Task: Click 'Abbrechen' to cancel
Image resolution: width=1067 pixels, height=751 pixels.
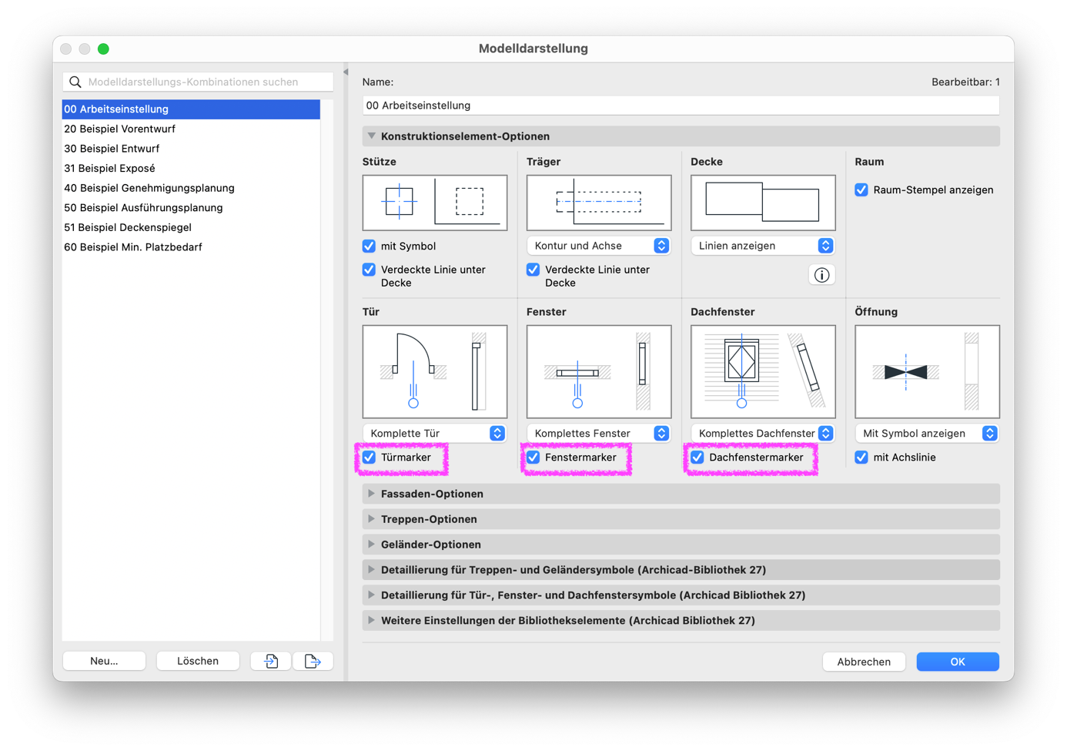Action: [864, 662]
